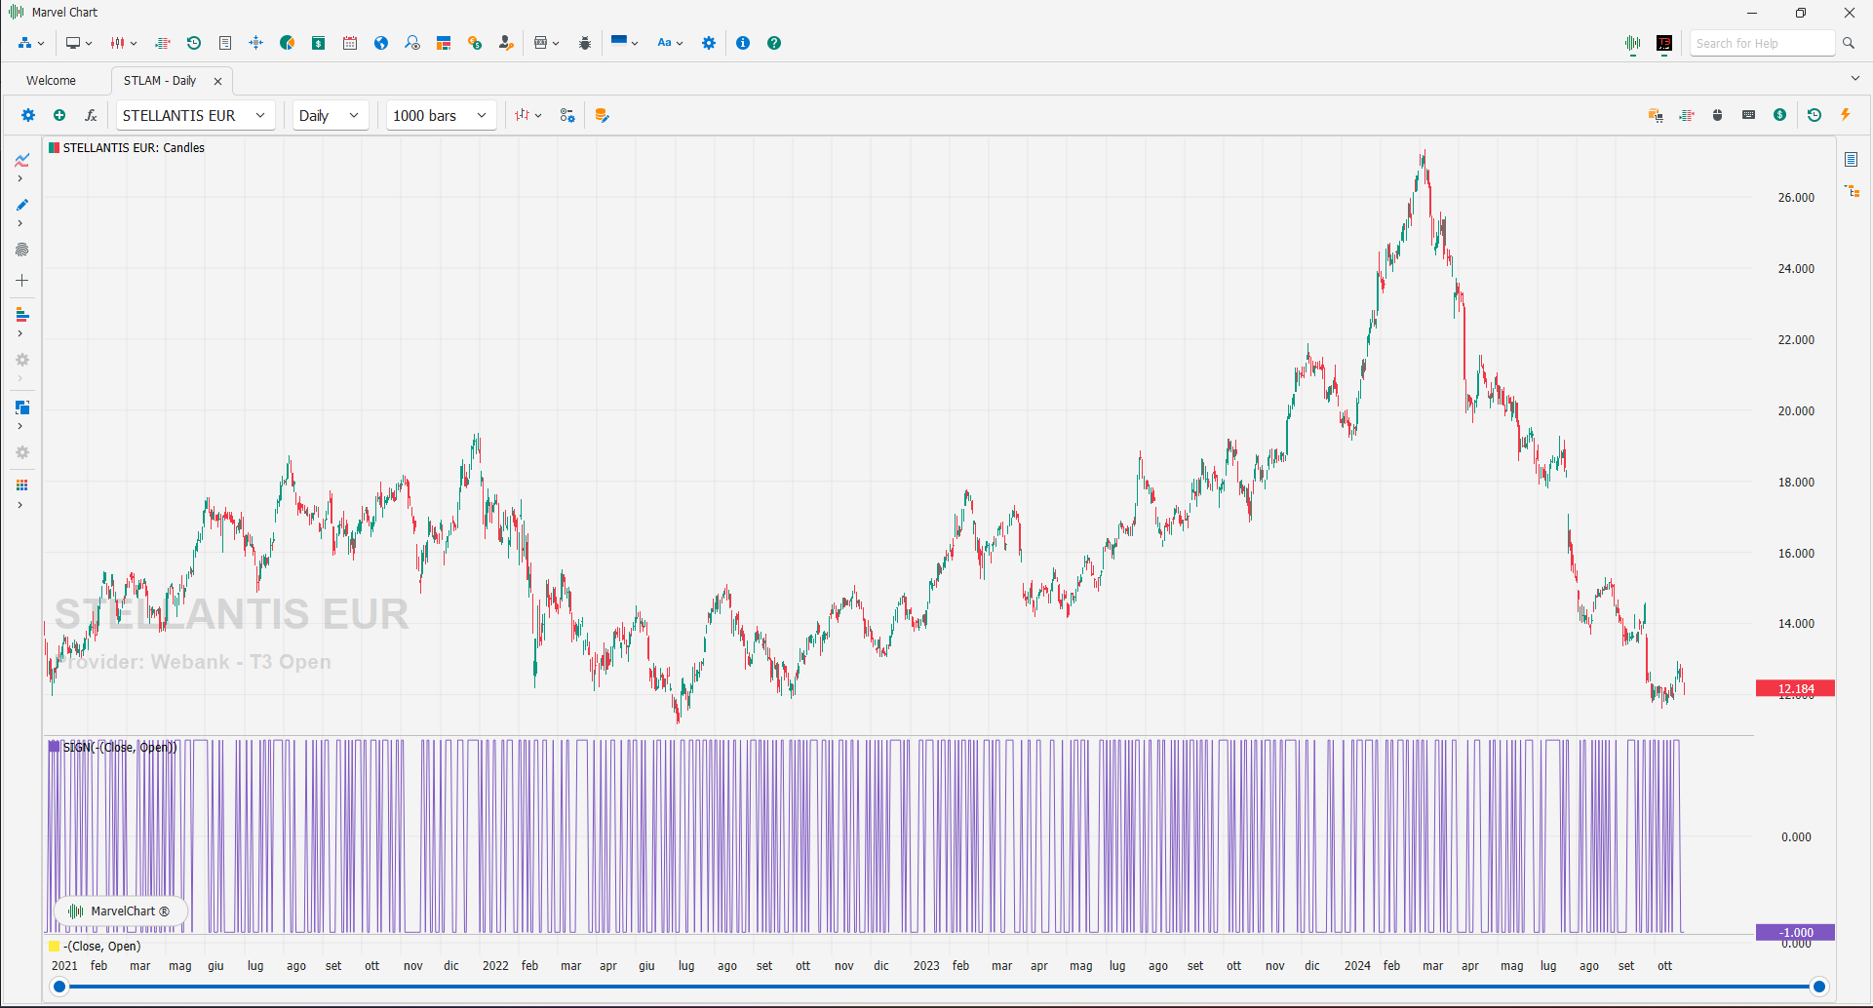Select the plus crosshair tool

[21, 281]
